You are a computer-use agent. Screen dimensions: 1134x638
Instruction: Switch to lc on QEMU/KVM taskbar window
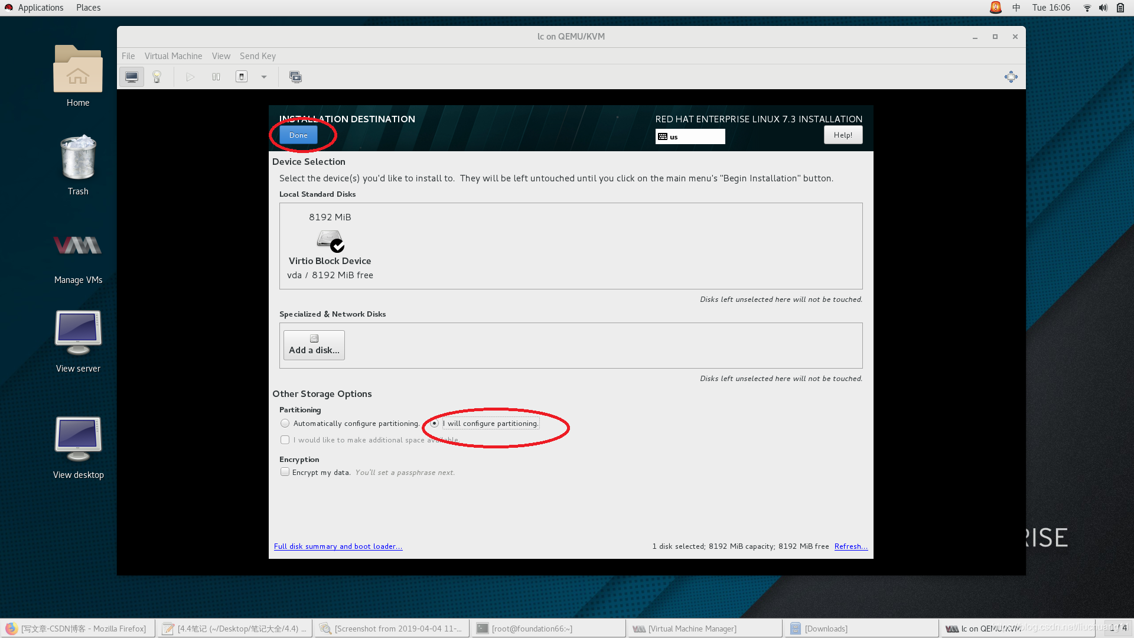(1019, 629)
